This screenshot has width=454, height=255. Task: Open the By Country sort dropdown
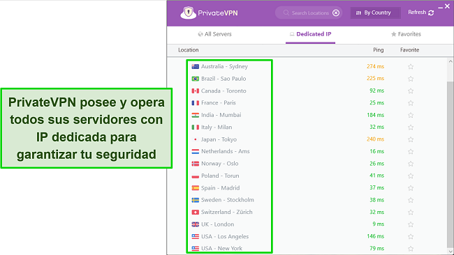coord(375,13)
